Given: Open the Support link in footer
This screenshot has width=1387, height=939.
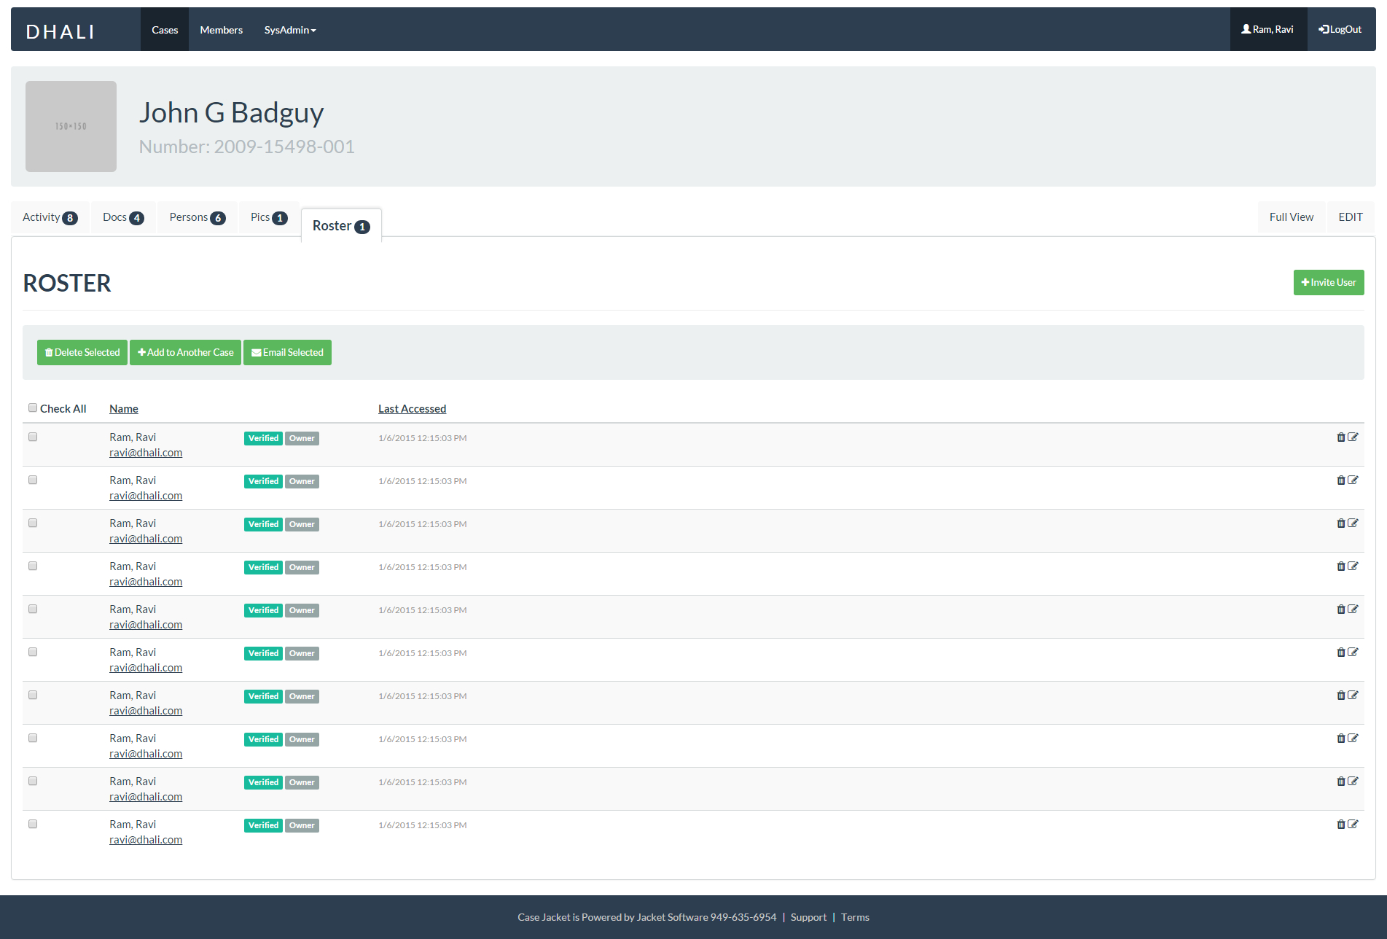Looking at the screenshot, I should (808, 916).
